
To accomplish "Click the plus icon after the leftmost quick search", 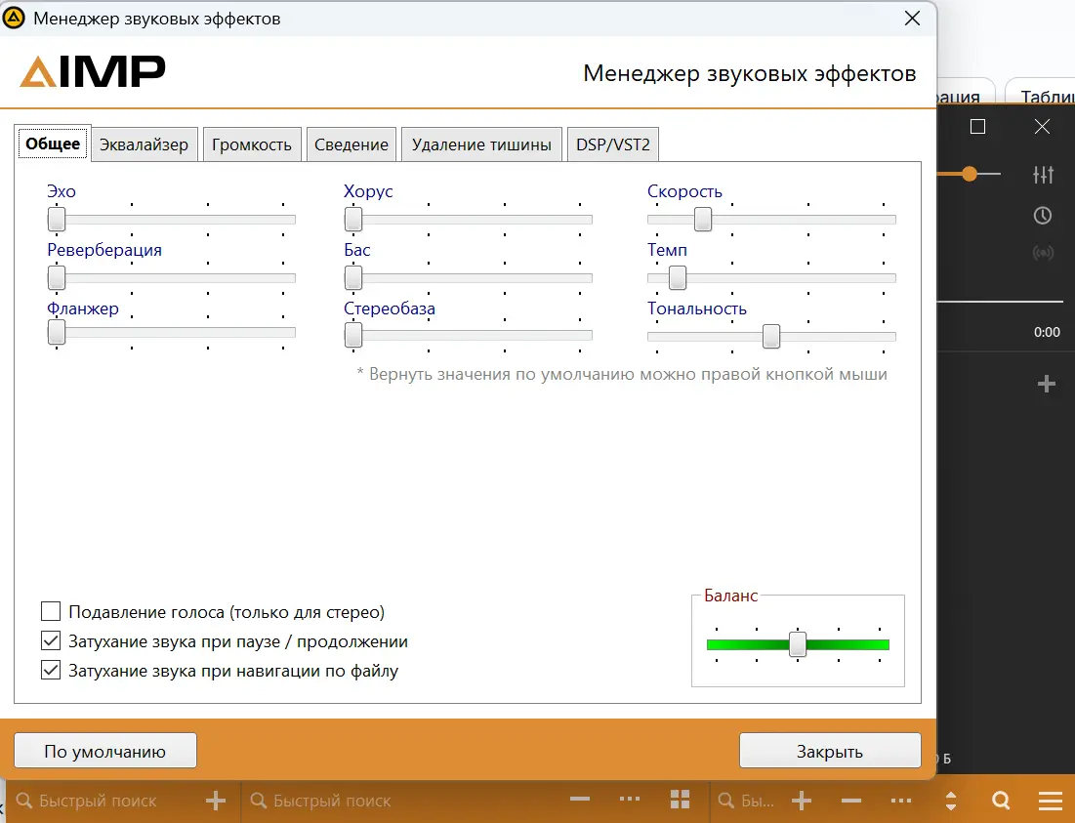I will 216,801.
